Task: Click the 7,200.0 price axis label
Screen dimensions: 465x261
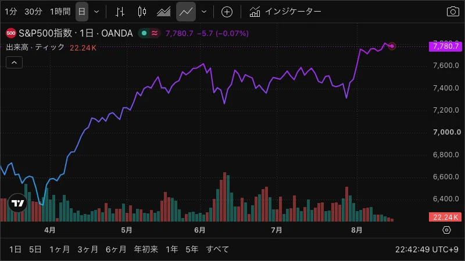Action: pos(446,110)
